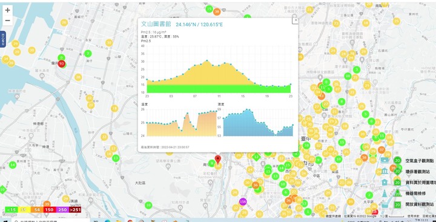The image size is (436, 222).
Task: Select the red 93 air quality marker
Action: [62, 64]
